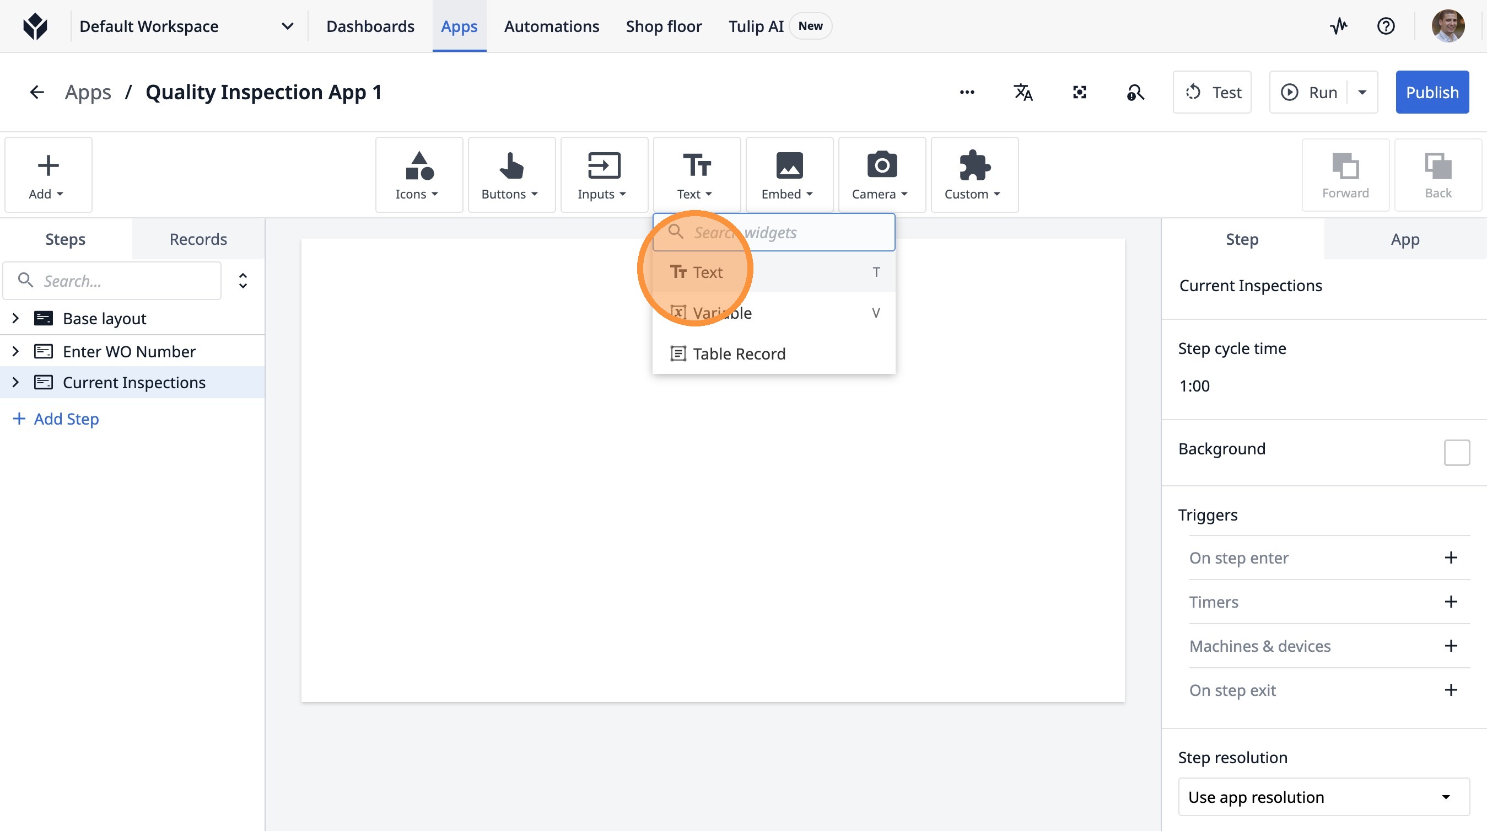The image size is (1487, 831).
Task: Open the Step resolution dropdown
Action: [1323, 797]
